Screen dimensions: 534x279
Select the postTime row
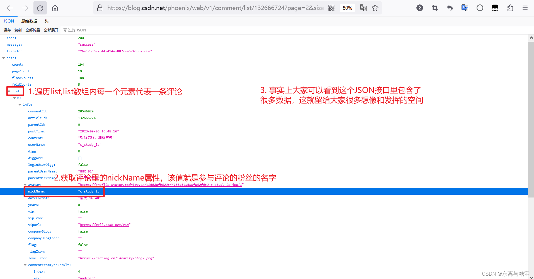(264, 131)
